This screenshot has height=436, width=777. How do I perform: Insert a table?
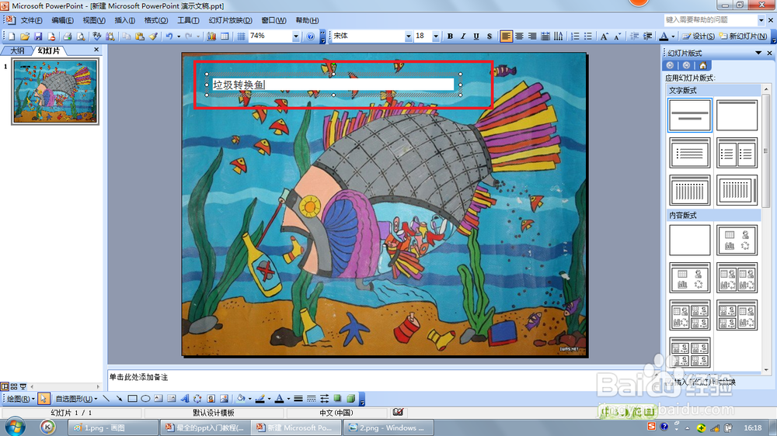[225, 36]
